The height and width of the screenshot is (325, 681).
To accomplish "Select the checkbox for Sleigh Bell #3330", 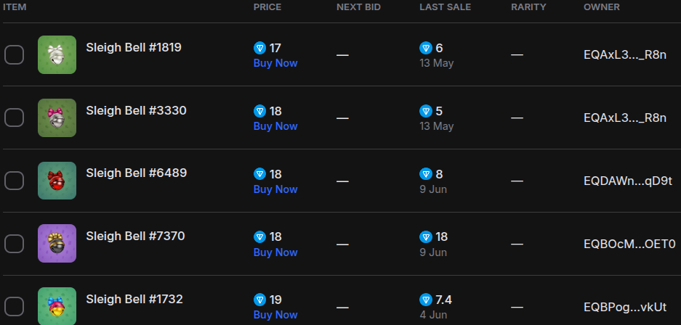I will click(15, 118).
